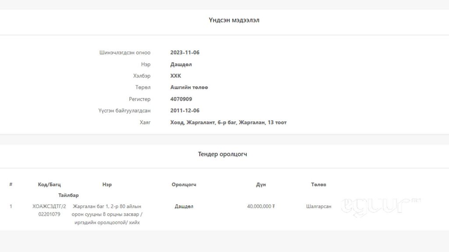Click the Ховд, Жаргалант address value
Screen dimensions: 449x252
[228, 122]
